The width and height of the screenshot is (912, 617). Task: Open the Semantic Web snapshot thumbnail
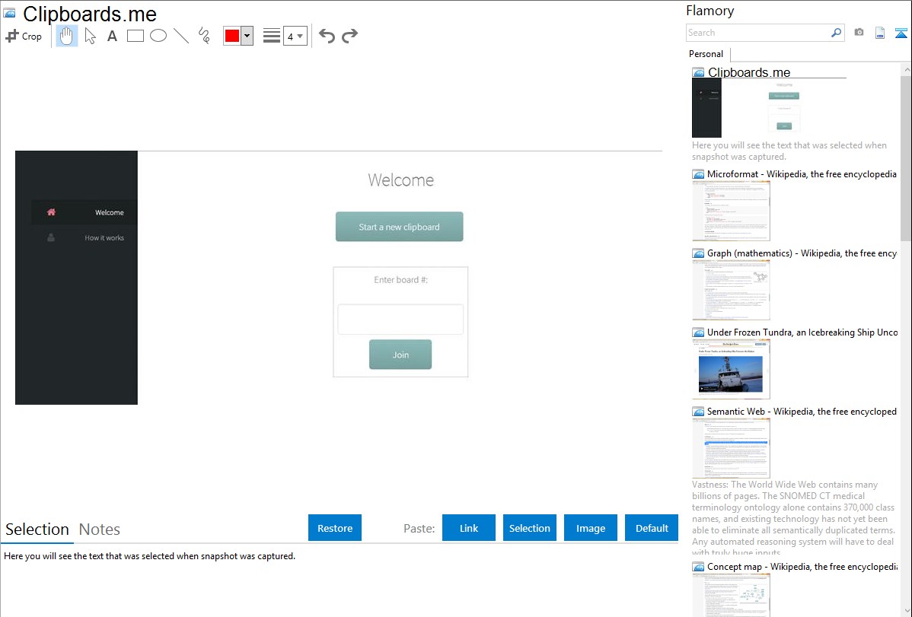coord(731,448)
